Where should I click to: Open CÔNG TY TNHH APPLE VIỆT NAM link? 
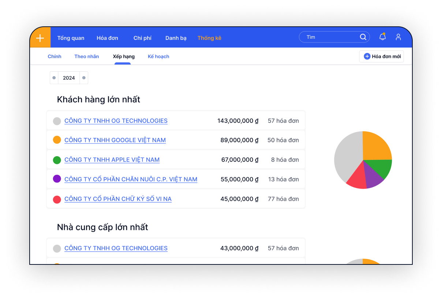(112, 160)
